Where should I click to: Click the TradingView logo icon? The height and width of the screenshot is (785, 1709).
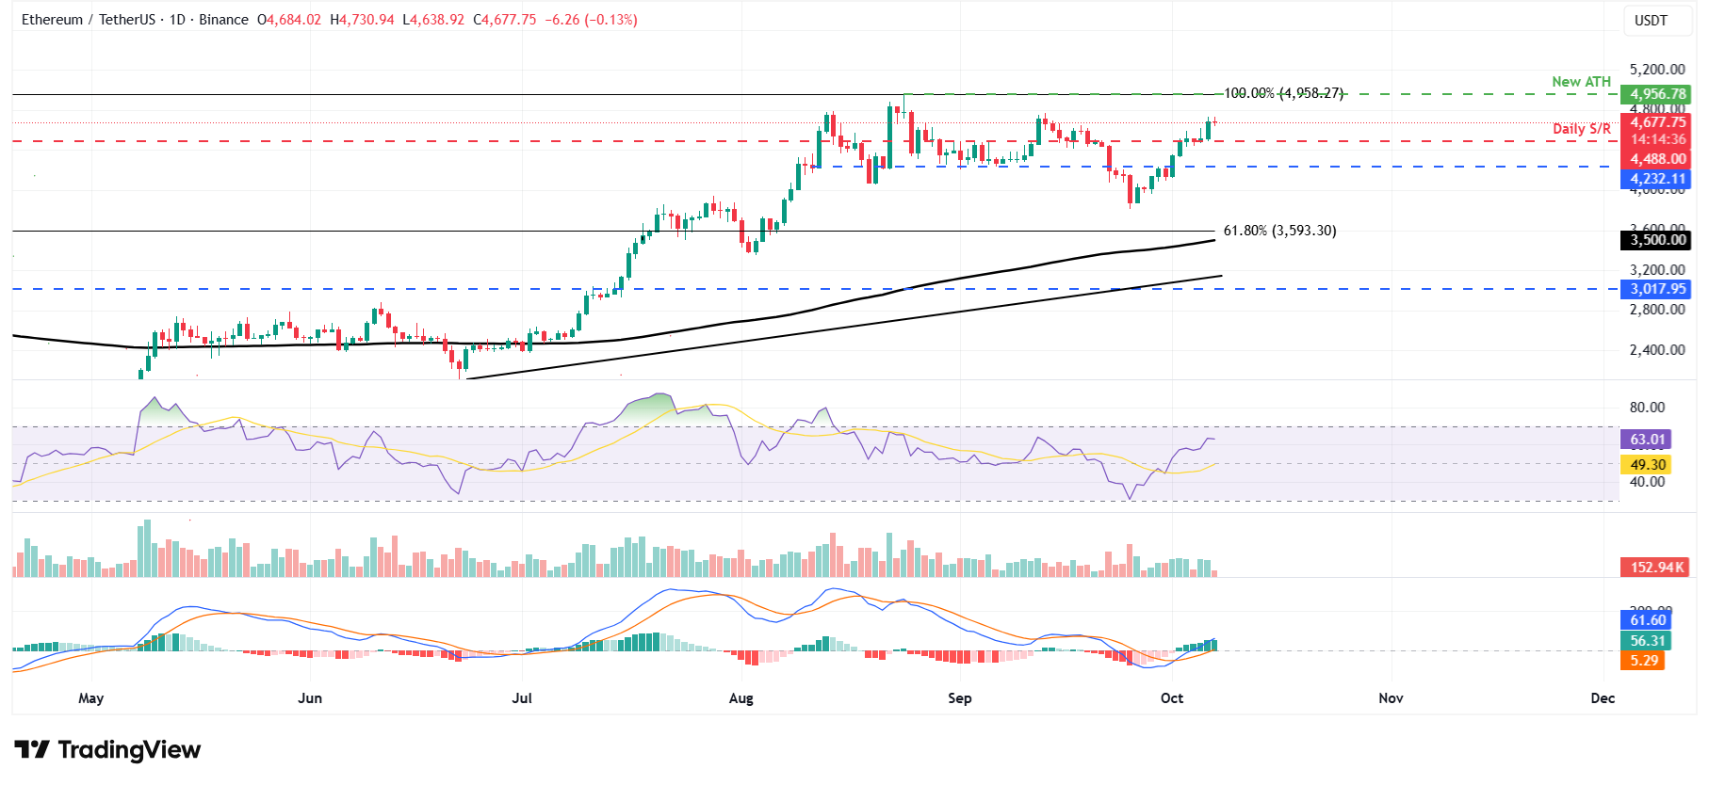pyautogui.click(x=32, y=750)
